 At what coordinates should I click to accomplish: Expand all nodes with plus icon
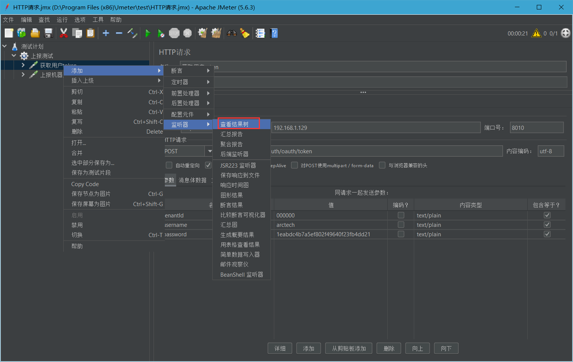106,33
